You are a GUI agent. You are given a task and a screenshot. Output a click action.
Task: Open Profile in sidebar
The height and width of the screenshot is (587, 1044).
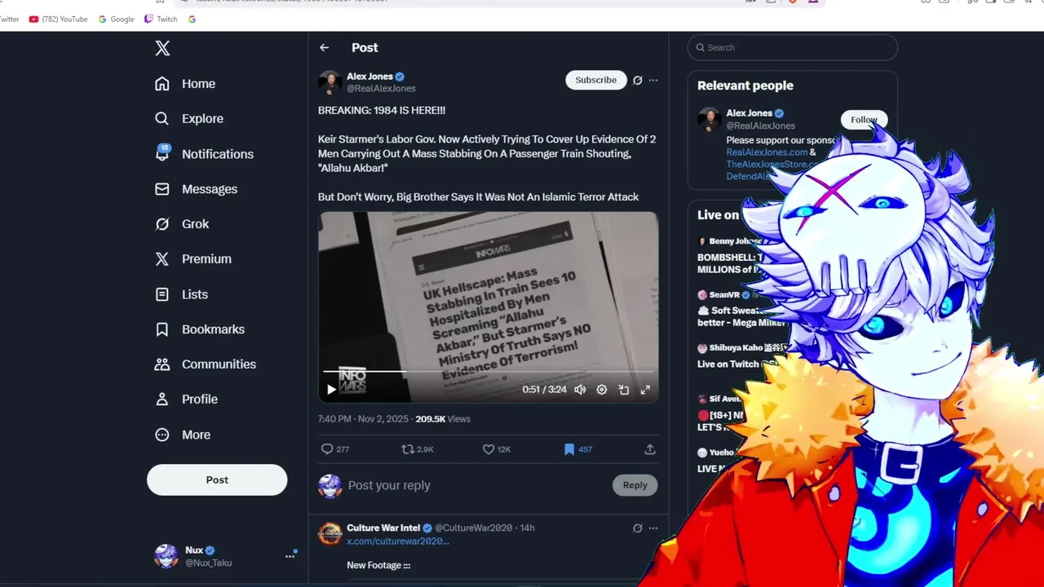point(187,399)
